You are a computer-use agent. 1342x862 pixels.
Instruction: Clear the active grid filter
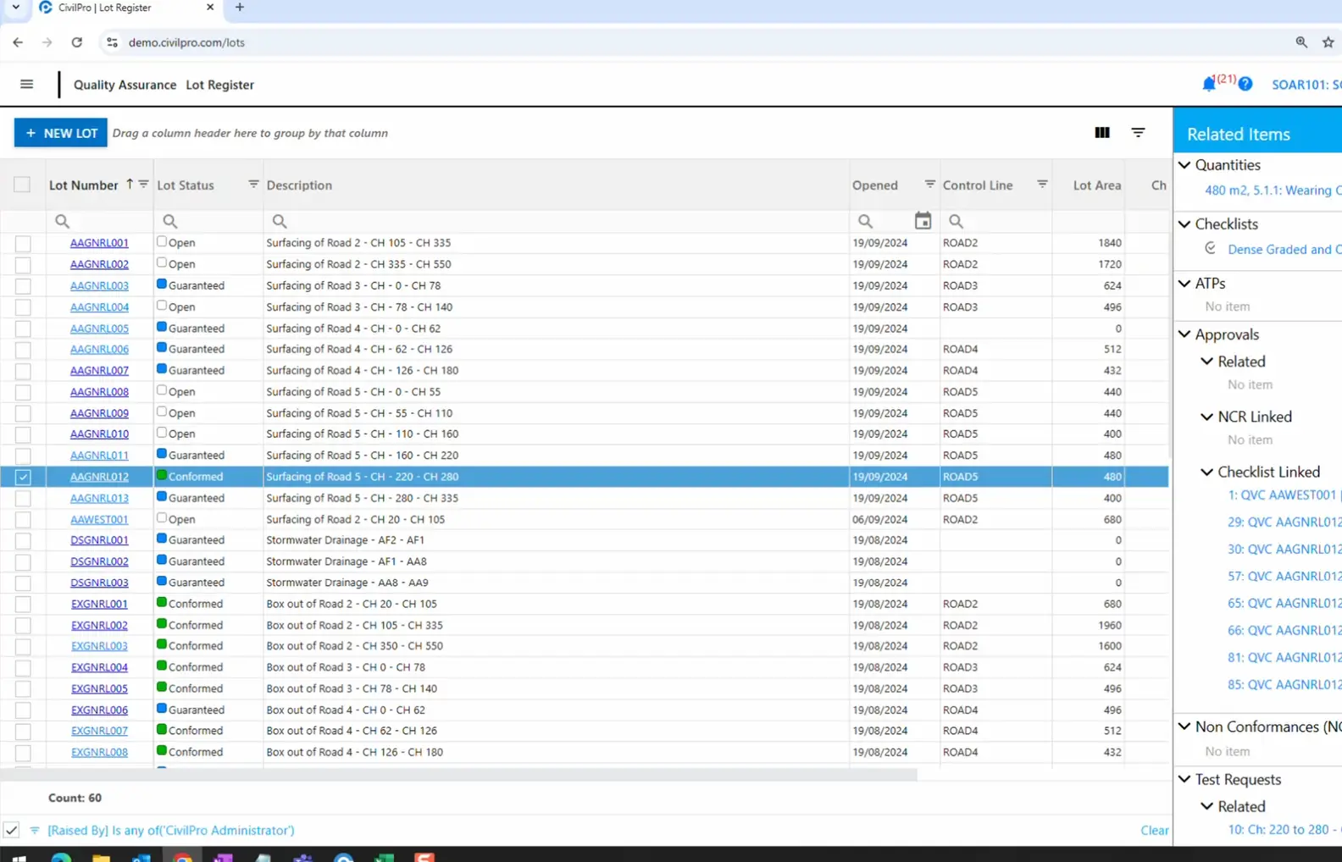tap(1154, 831)
